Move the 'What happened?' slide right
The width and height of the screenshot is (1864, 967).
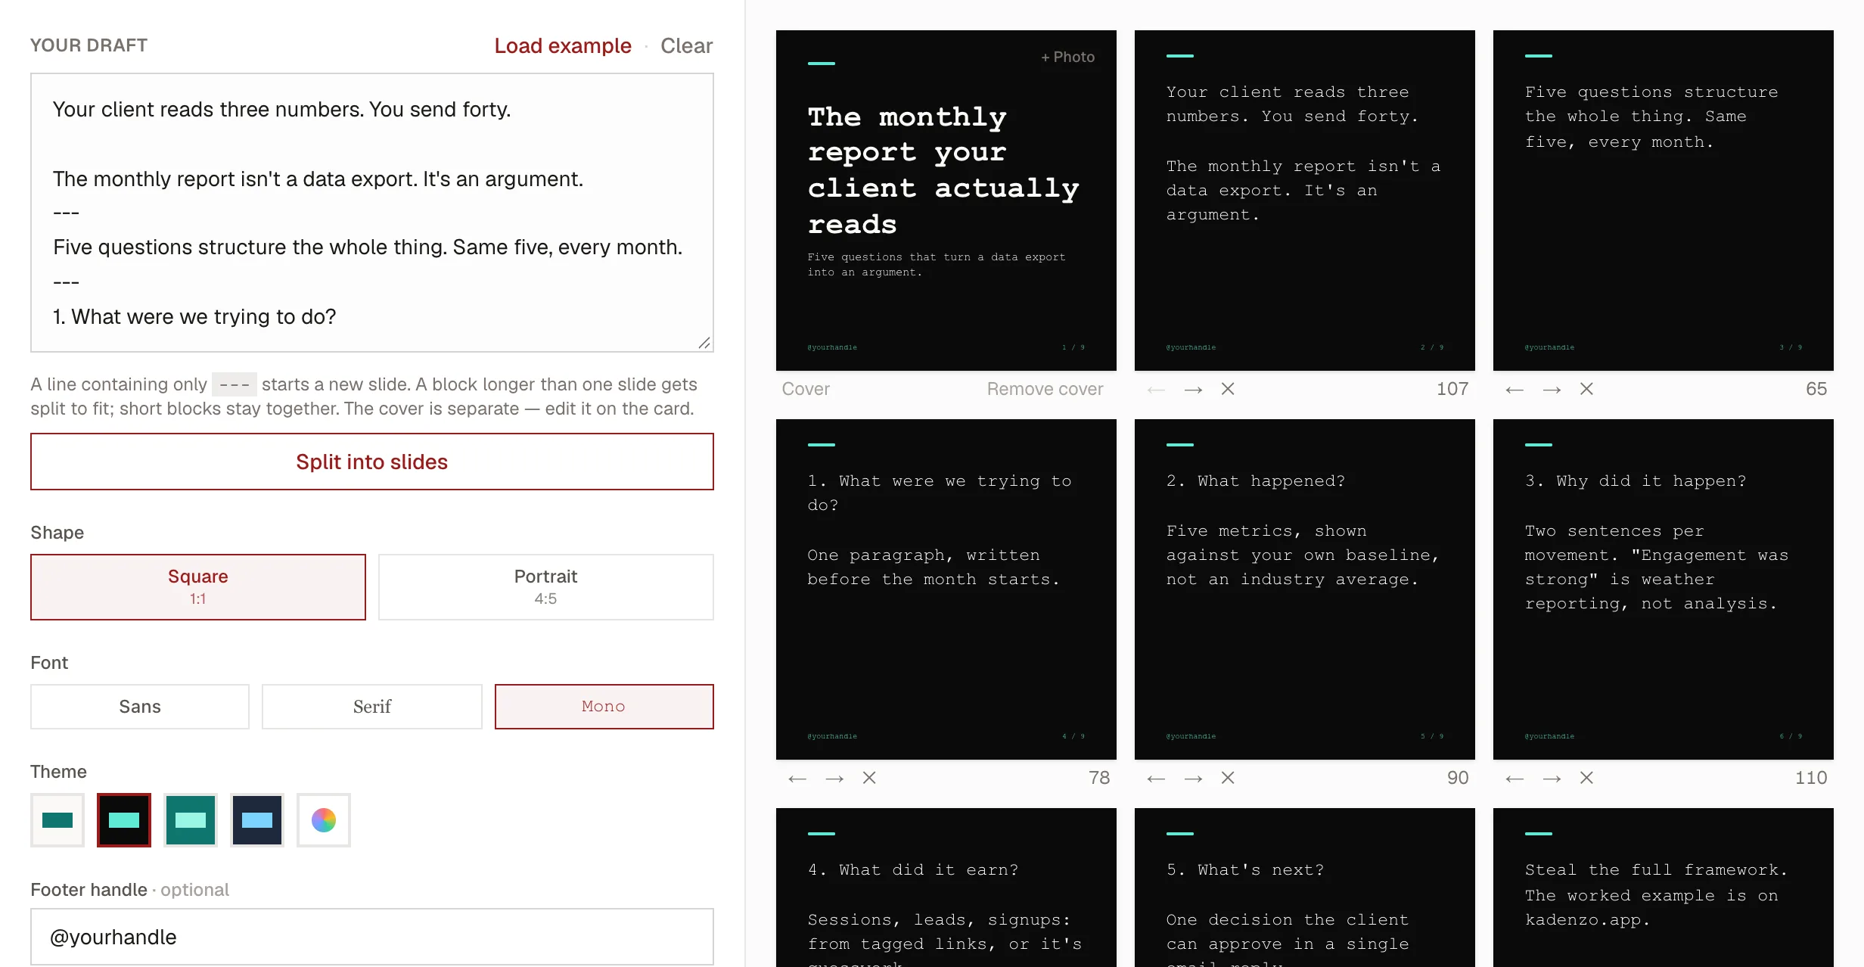click(1193, 779)
